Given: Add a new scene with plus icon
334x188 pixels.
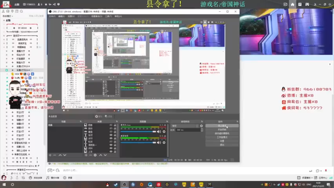Looking at the screenshot, I should point(50,155).
